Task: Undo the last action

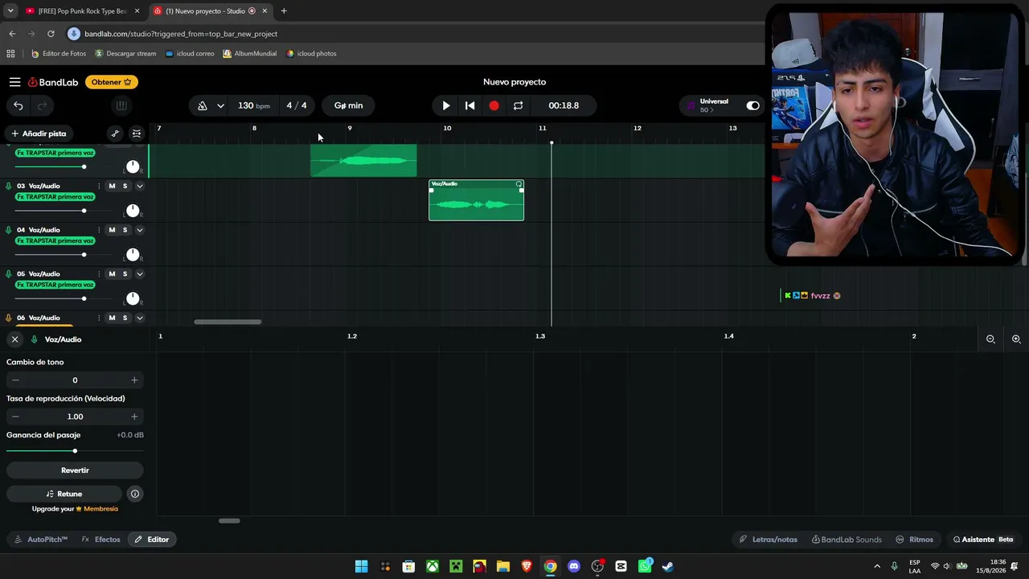Action: pos(18,105)
